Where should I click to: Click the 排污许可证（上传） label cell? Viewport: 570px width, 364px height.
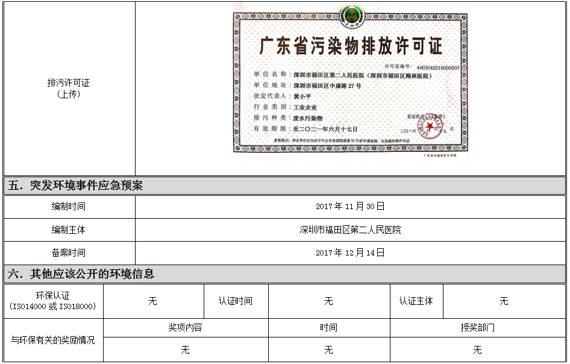pyautogui.click(x=68, y=88)
